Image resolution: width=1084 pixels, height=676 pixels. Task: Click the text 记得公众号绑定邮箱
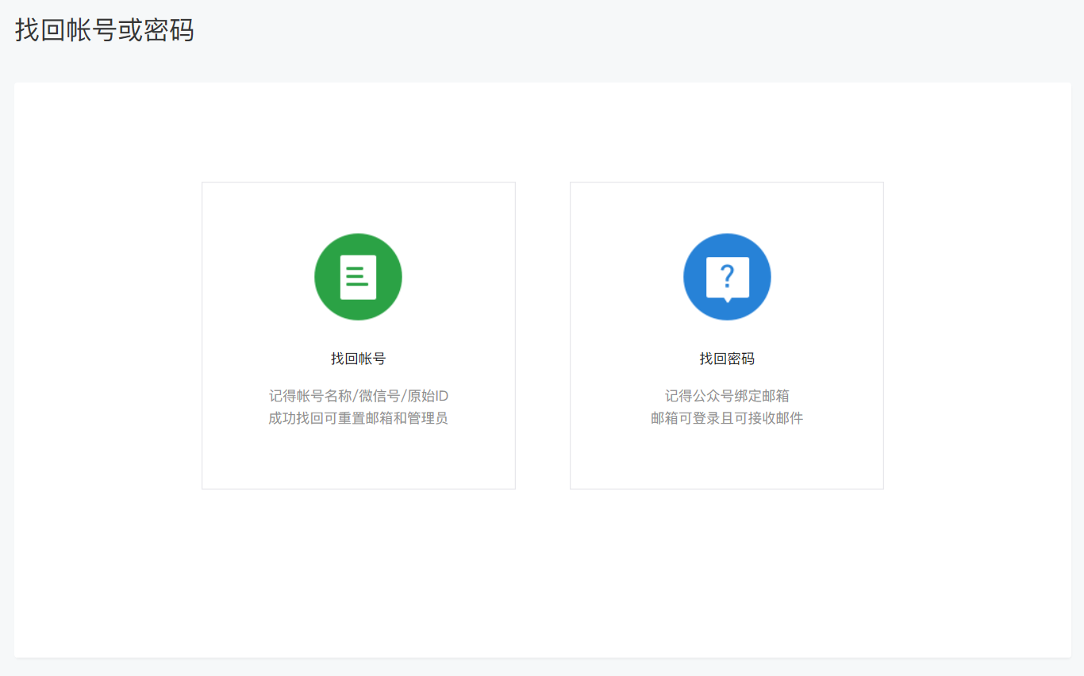coord(727,395)
